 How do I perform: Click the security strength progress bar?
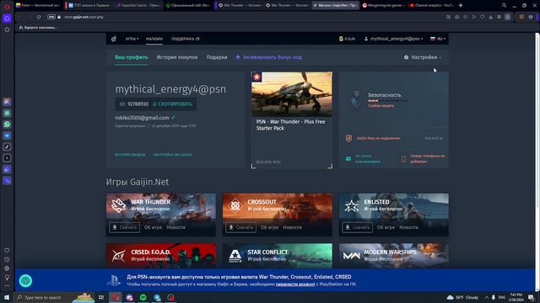pyautogui.click(x=388, y=101)
